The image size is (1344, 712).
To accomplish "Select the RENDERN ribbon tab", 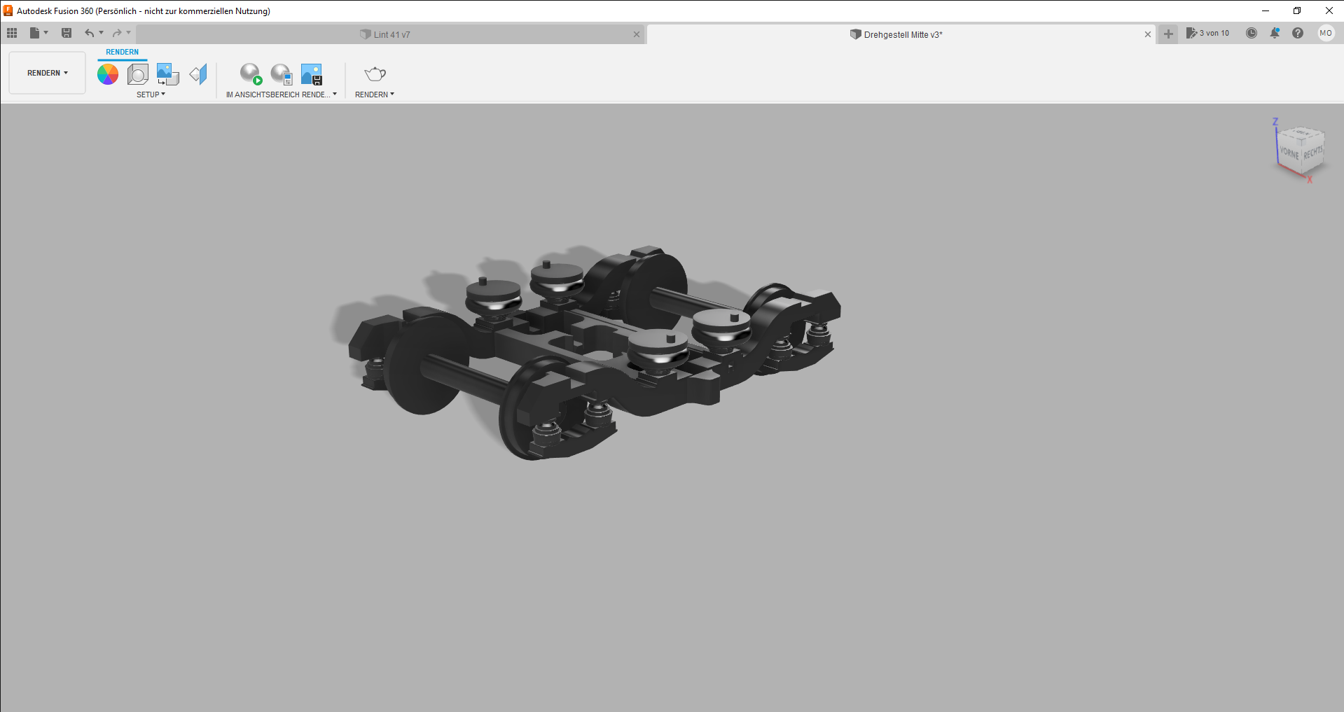I will point(123,52).
